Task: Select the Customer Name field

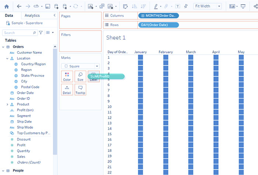Action: (29, 53)
